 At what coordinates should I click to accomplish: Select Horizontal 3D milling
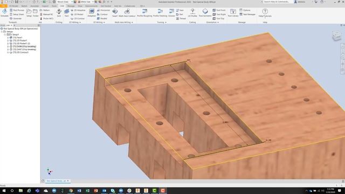coord(103,10)
